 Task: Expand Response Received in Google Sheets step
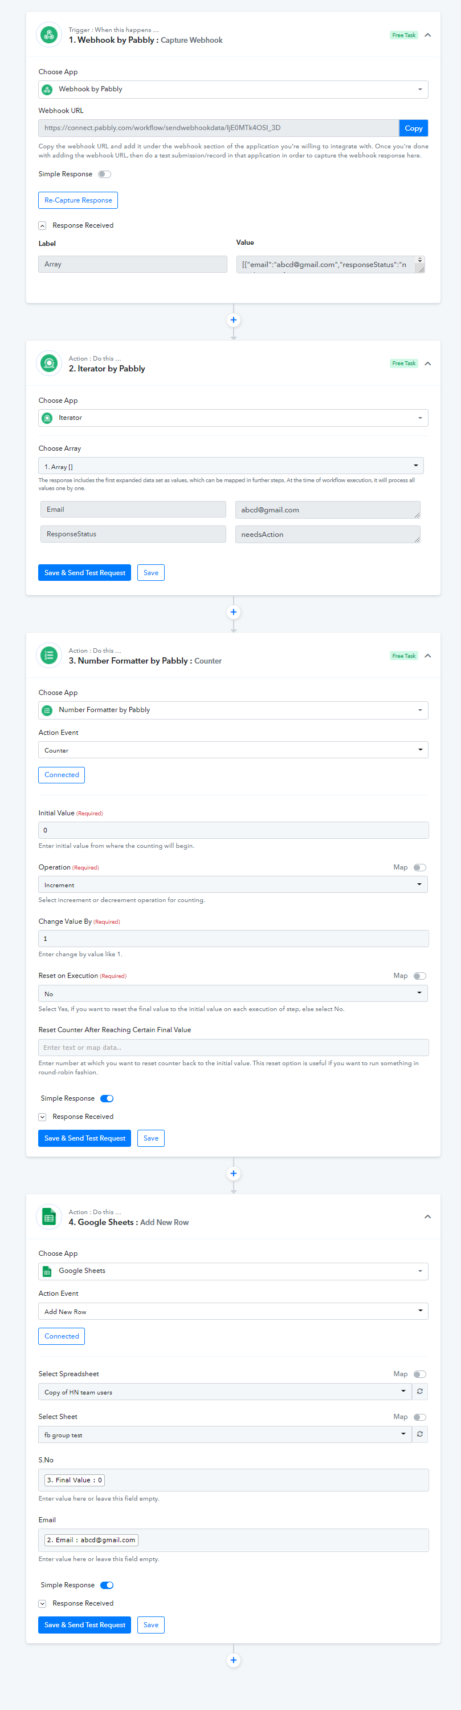pyautogui.click(x=42, y=1603)
